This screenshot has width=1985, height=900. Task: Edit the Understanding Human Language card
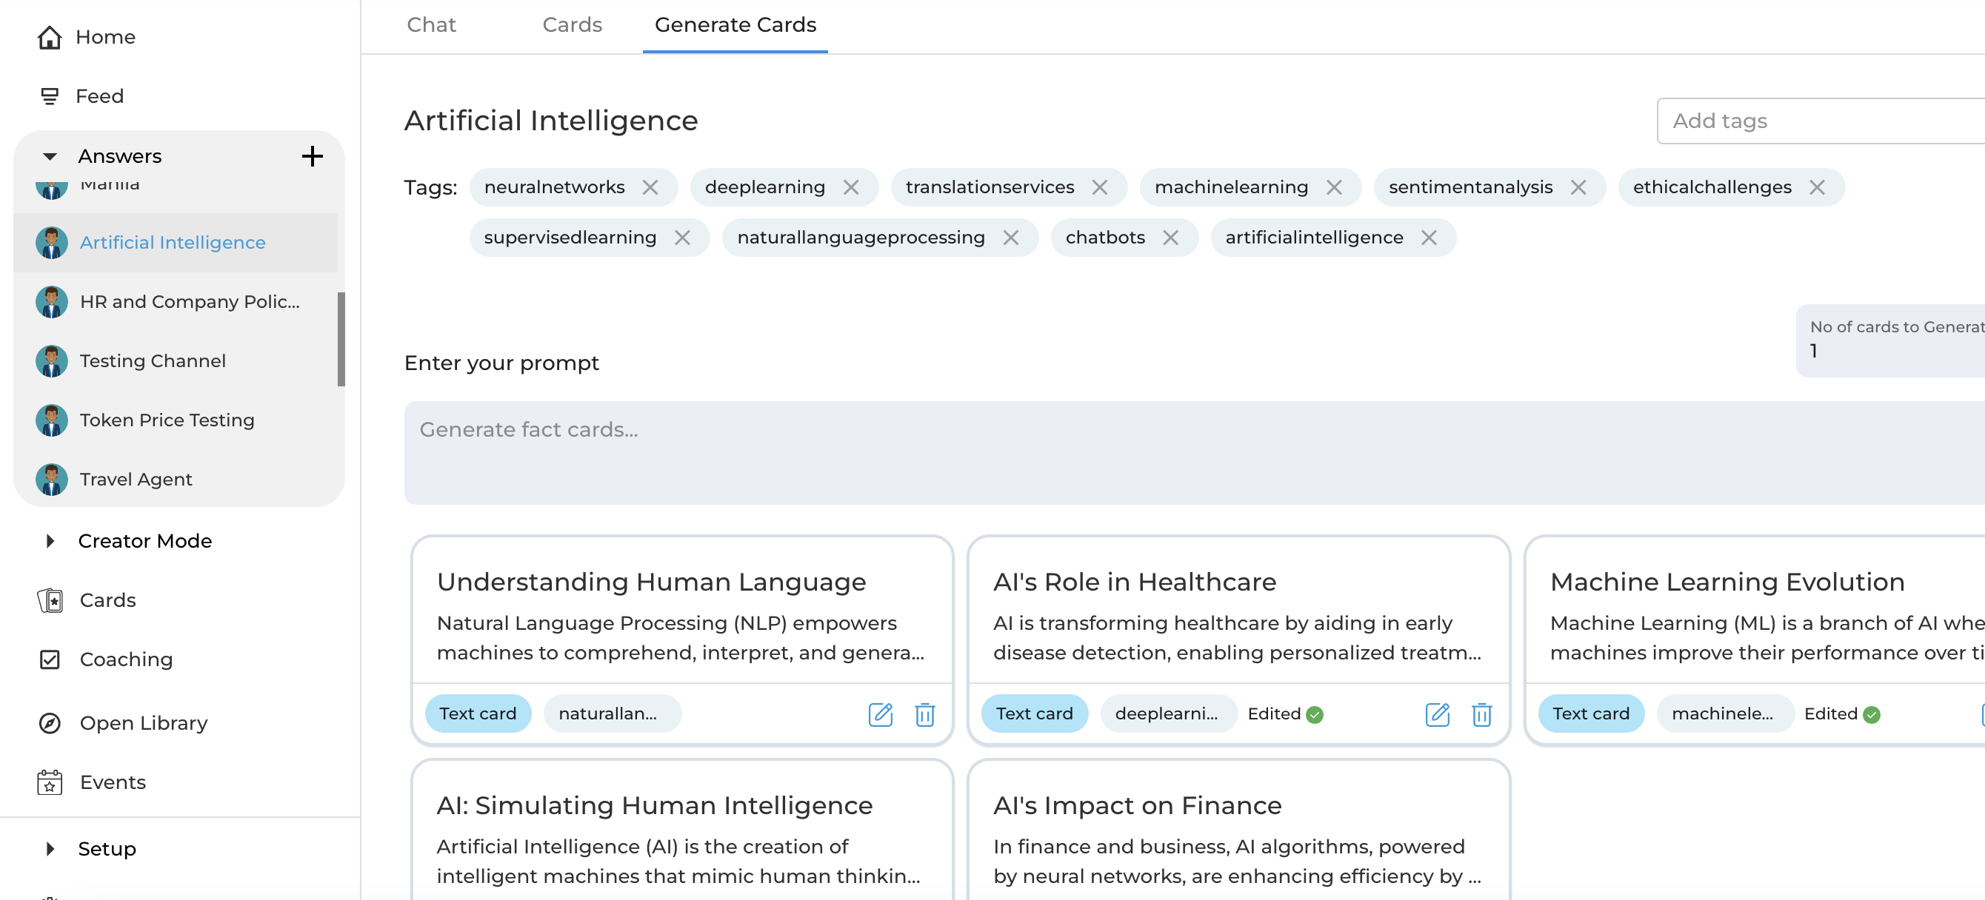(880, 714)
